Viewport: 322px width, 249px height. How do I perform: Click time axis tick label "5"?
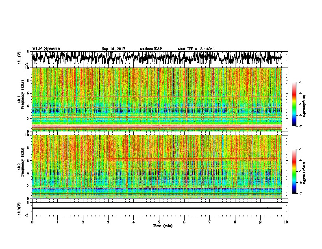[x=159, y=222]
